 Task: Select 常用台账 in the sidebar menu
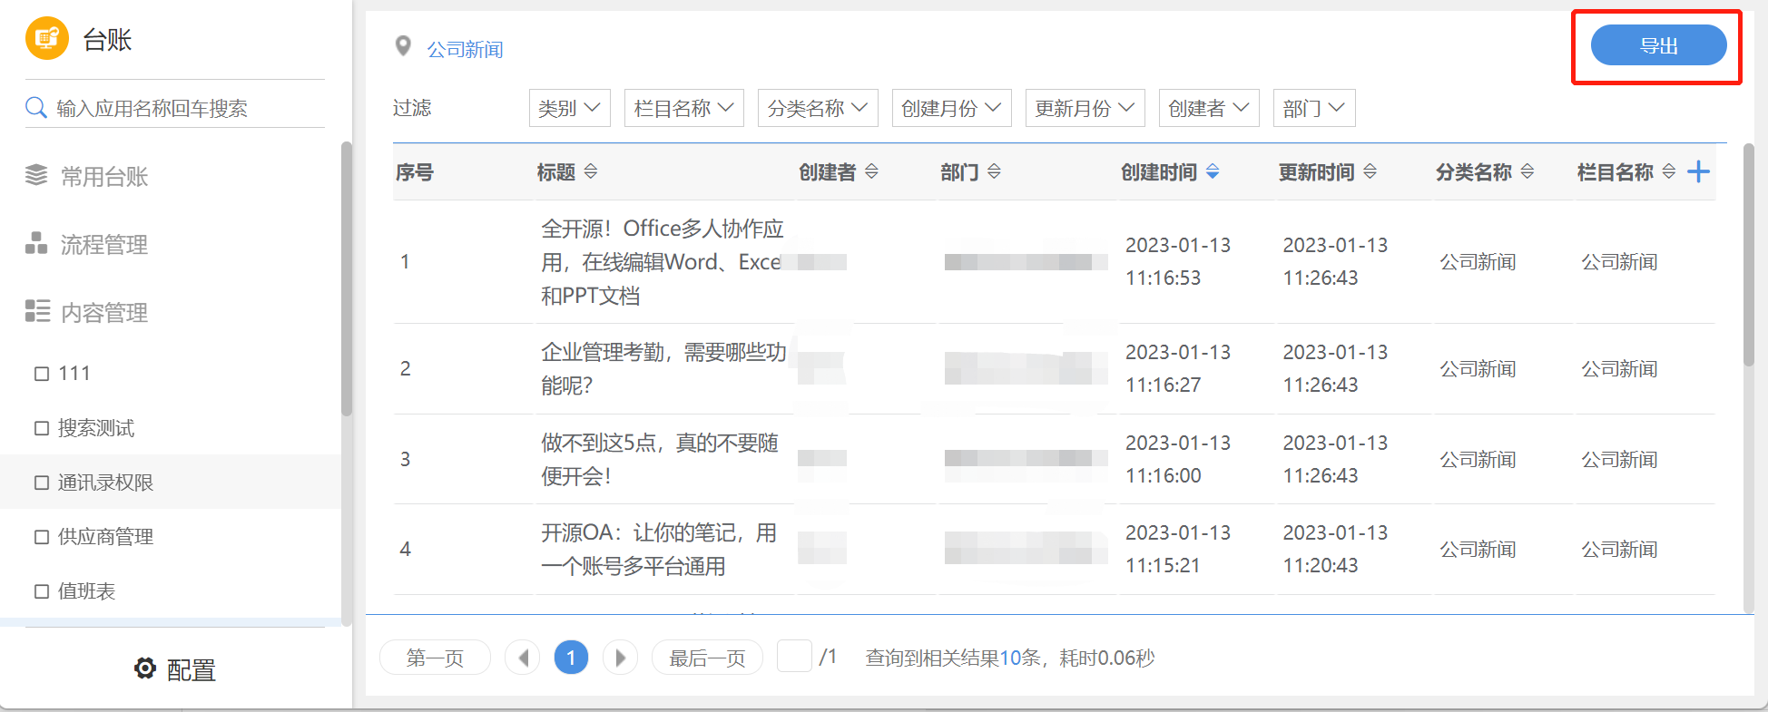tap(103, 177)
